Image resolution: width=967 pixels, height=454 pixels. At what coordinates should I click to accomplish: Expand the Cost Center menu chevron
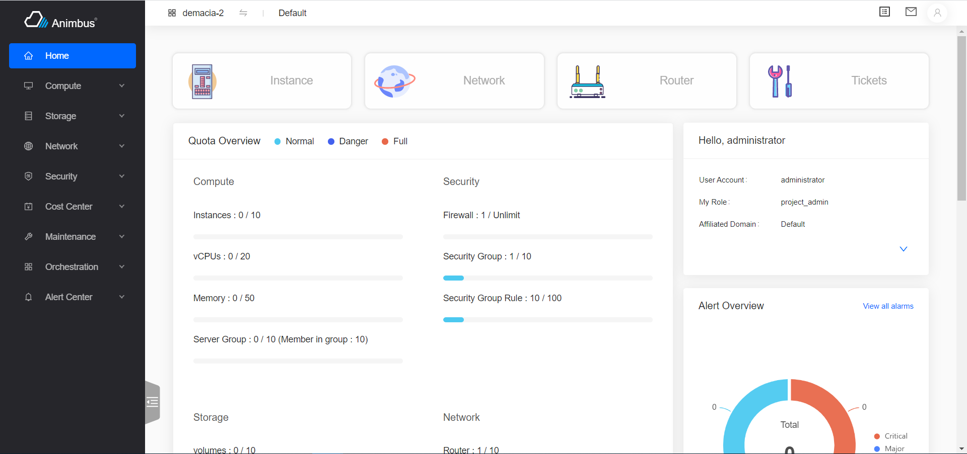[122, 207]
